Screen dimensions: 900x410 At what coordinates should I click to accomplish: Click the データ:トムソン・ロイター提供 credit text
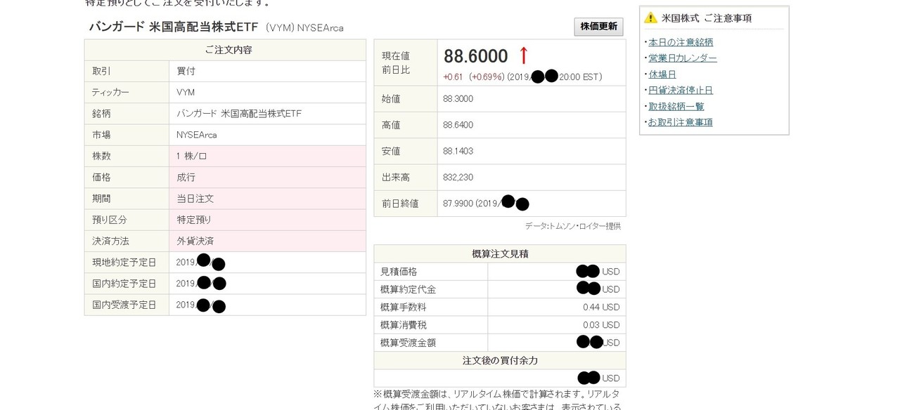[573, 226]
